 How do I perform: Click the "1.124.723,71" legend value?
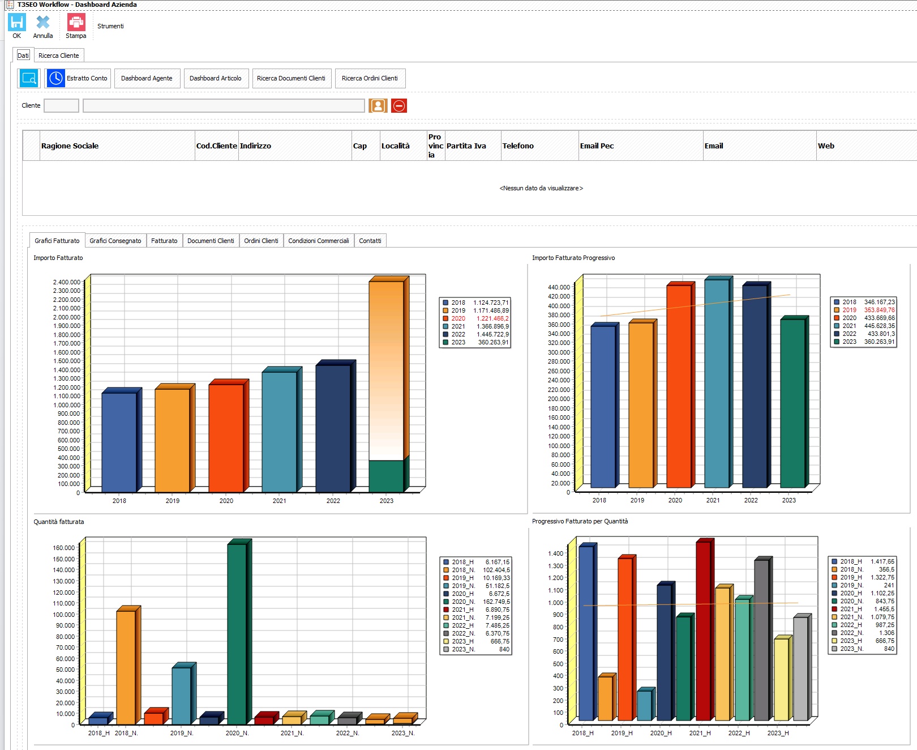(x=491, y=302)
